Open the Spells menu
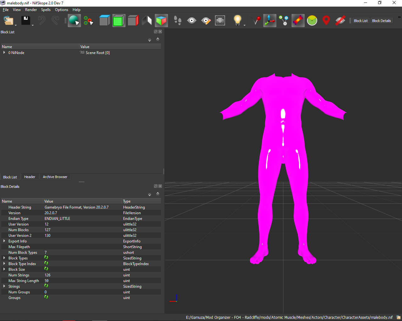The image size is (402, 321). [46, 10]
